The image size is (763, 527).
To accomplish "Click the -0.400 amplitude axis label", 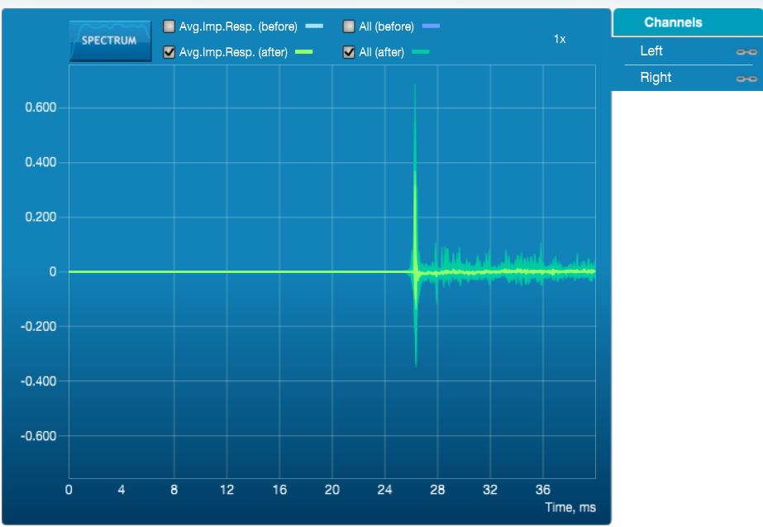I will [x=39, y=381].
